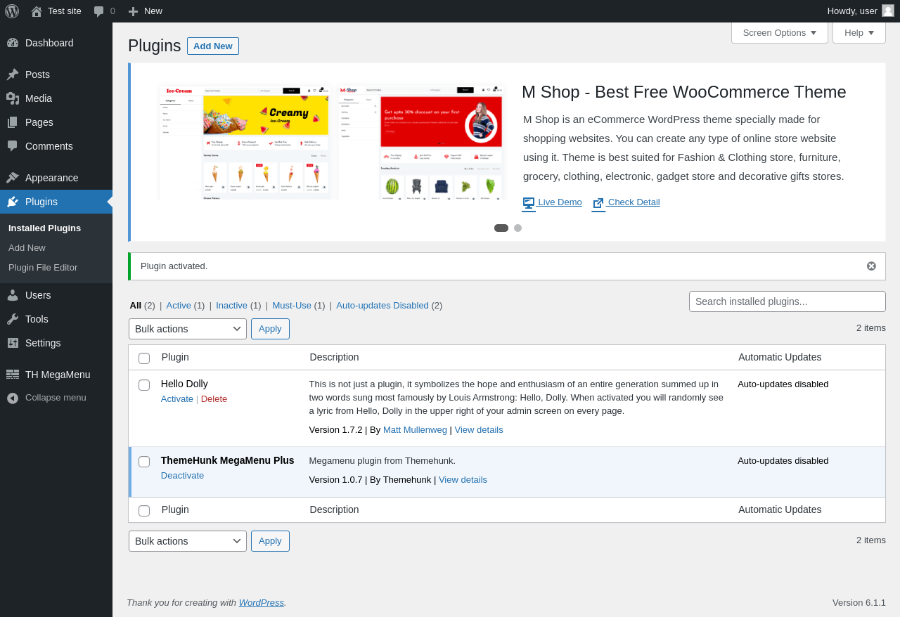The image size is (900, 617).
Task: Click the Comments icon in sidebar
Action: click(x=13, y=146)
